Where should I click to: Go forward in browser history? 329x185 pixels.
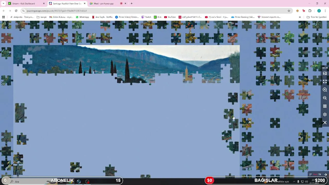[10, 11]
